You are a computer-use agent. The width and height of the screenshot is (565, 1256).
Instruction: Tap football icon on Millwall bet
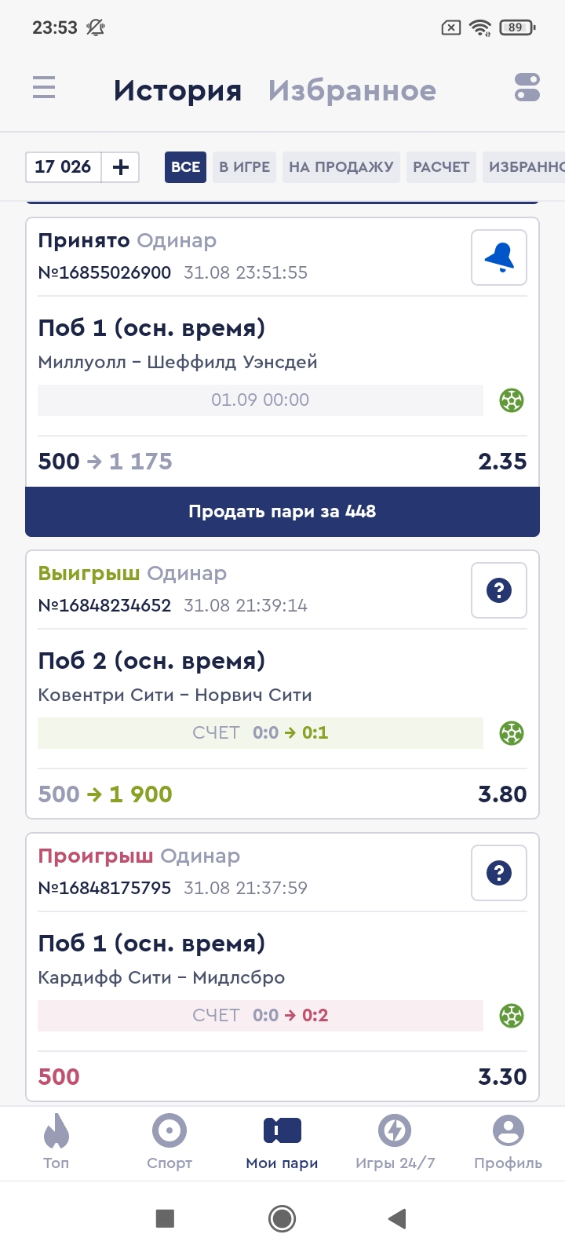click(x=512, y=400)
